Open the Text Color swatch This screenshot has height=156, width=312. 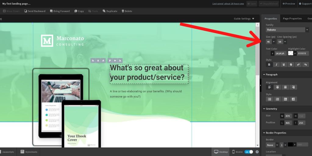point(268,53)
